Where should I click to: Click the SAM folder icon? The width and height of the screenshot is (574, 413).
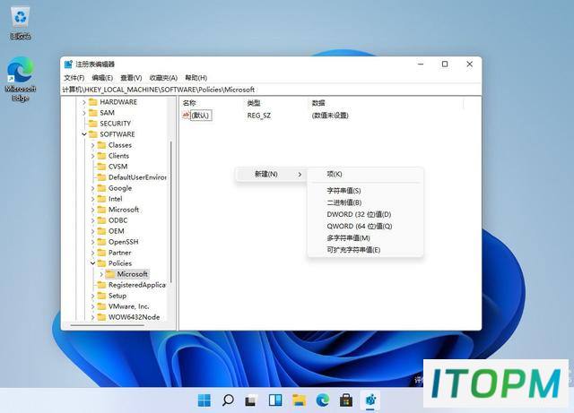[93, 113]
